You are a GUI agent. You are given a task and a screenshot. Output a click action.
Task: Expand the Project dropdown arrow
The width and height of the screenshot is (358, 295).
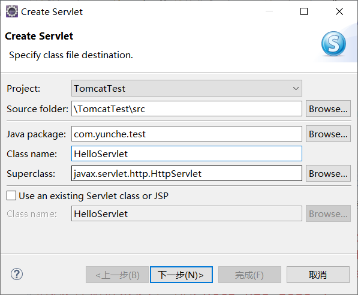(296, 88)
